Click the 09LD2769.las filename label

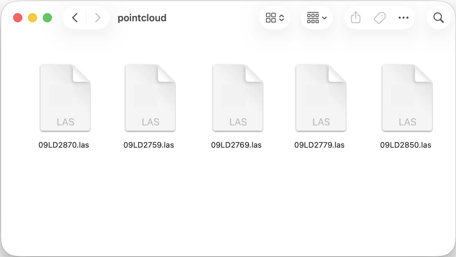coord(236,145)
